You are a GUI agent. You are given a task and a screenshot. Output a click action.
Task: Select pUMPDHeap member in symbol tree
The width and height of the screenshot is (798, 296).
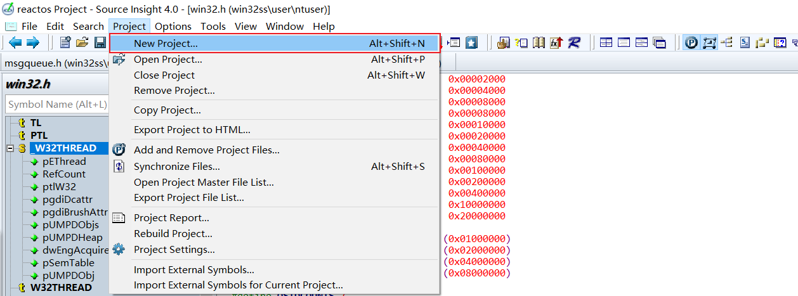point(72,237)
